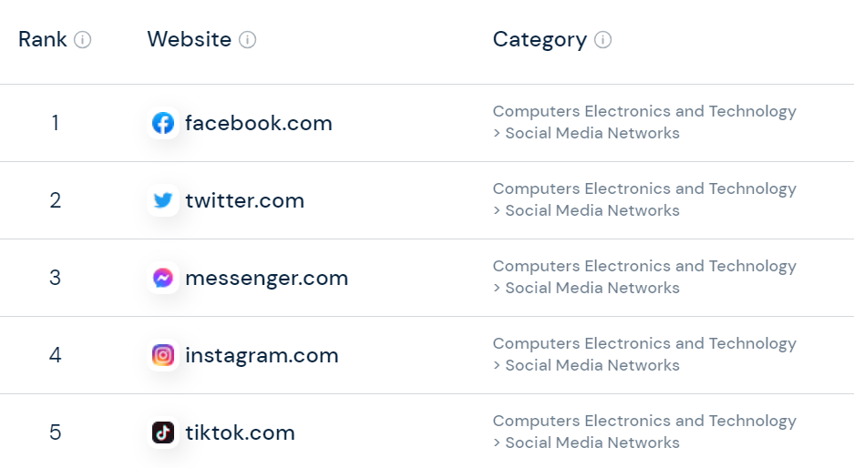
Task: Open the Website column info icon
Action: click(x=247, y=40)
